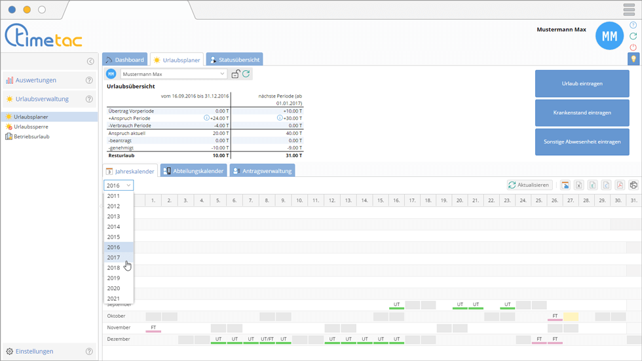Open Urlaubssperre in the sidebar
The height and width of the screenshot is (361, 642).
(31, 126)
